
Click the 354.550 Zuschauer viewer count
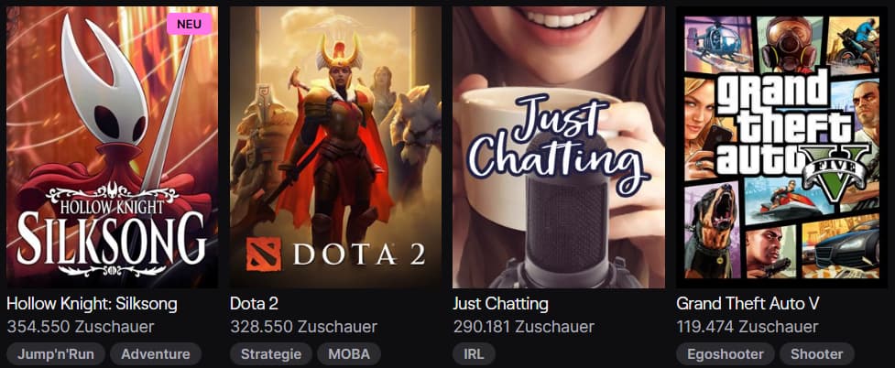click(81, 327)
